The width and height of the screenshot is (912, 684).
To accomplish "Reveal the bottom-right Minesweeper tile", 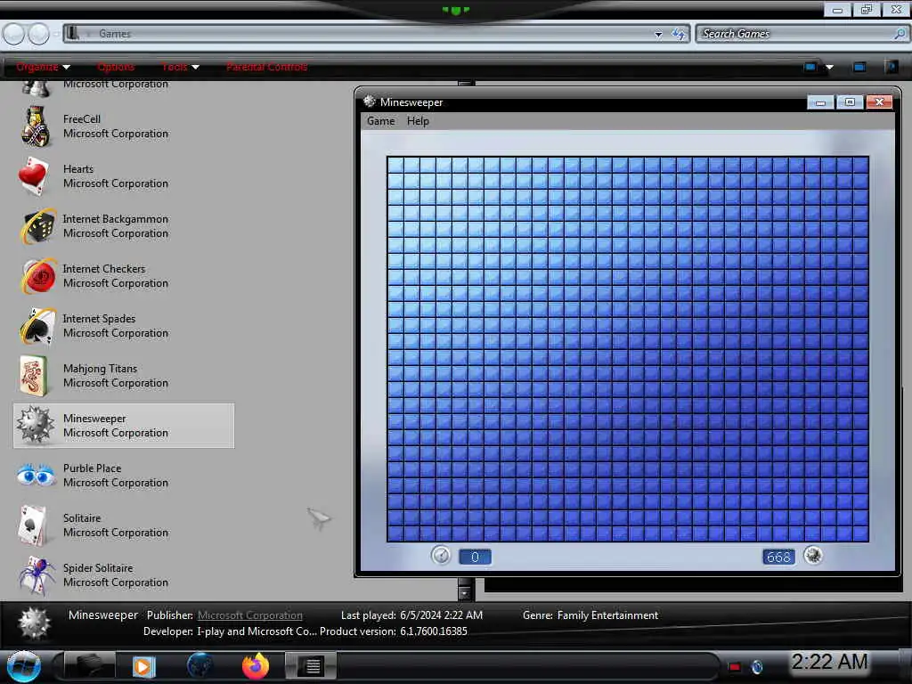I will pos(860,533).
